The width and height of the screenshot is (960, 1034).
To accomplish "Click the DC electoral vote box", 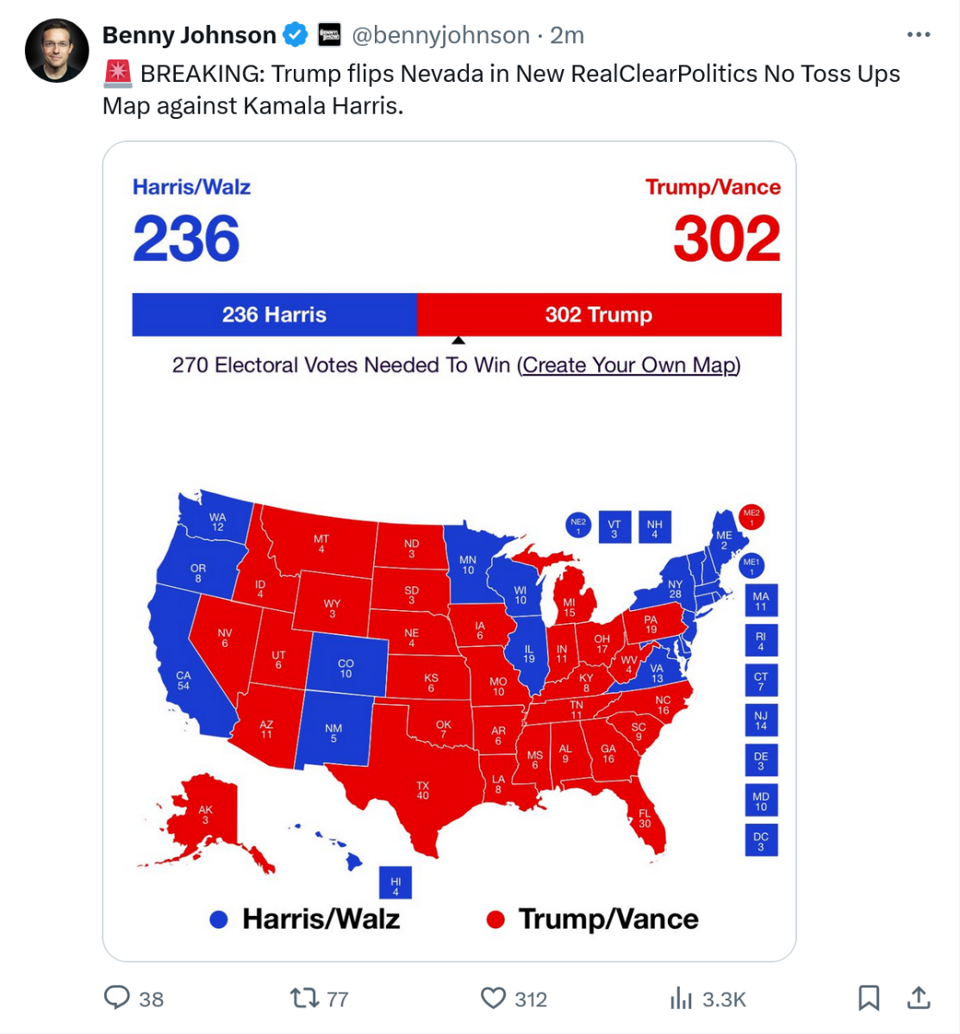I will (x=761, y=840).
